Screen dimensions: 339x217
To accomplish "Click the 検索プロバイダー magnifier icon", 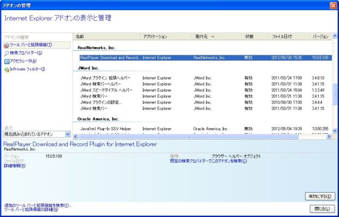I will pyautogui.click(x=7, y=53).
